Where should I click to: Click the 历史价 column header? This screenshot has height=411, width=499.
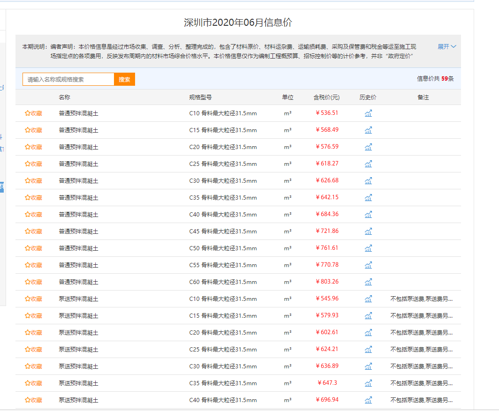pos(368,97)
